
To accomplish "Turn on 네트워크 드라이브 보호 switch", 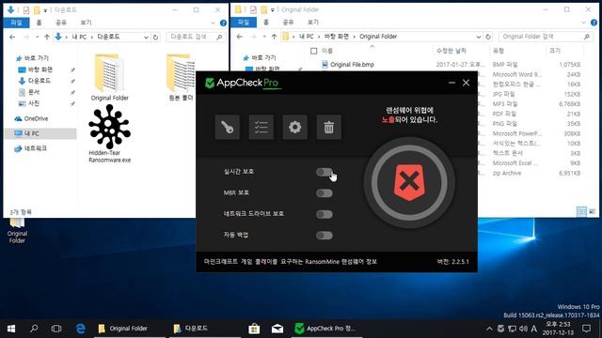I will click(325, 214).
